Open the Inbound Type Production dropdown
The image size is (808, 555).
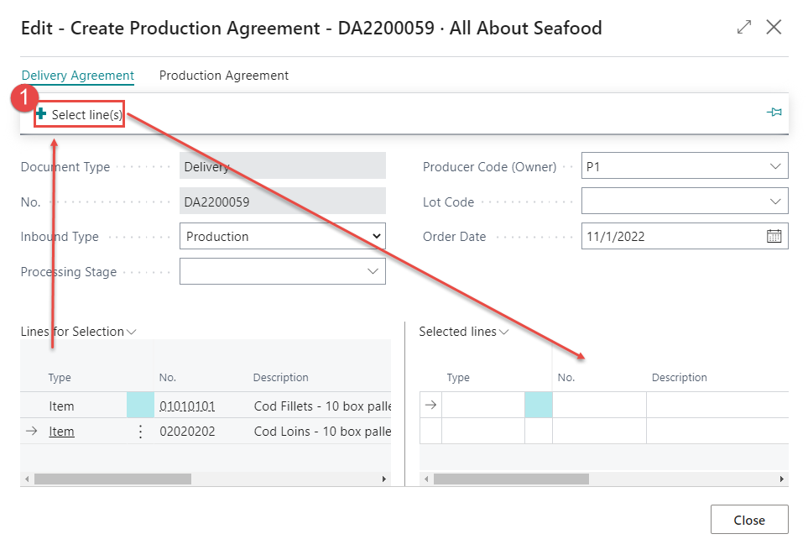point(283,236)
